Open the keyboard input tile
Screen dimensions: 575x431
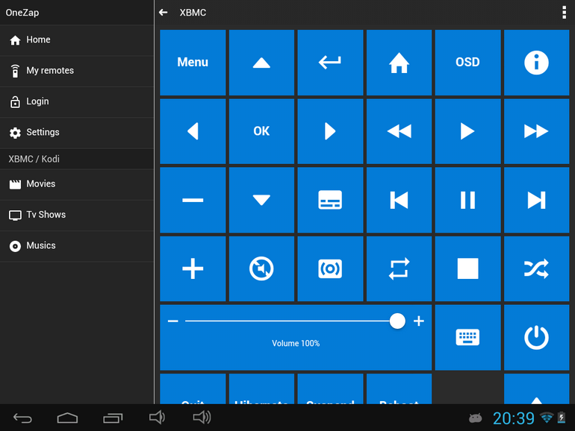[x=467, y=337]
